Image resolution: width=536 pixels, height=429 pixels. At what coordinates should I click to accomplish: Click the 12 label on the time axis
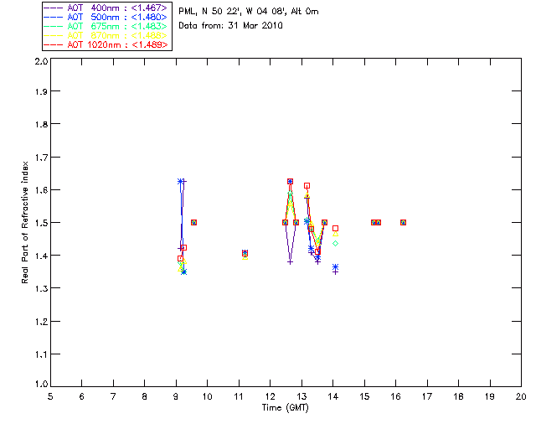coord(270,396)
